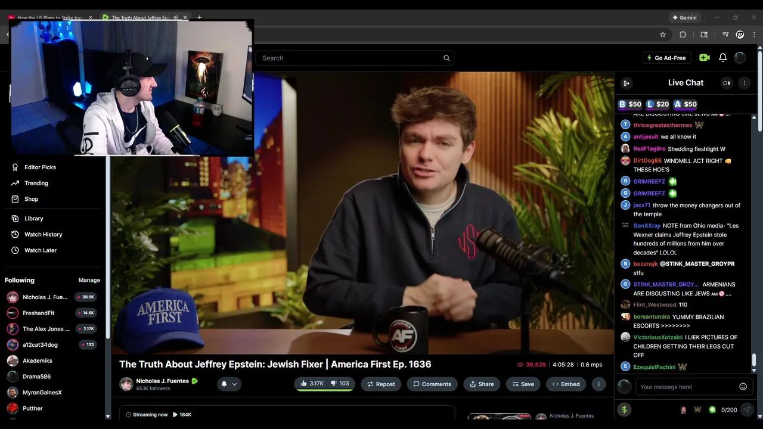Viewport: 763px width, 429px height.
Task: Click the Nicholas J. Fuentes channel avatar
Action: [x=126, y=384]
